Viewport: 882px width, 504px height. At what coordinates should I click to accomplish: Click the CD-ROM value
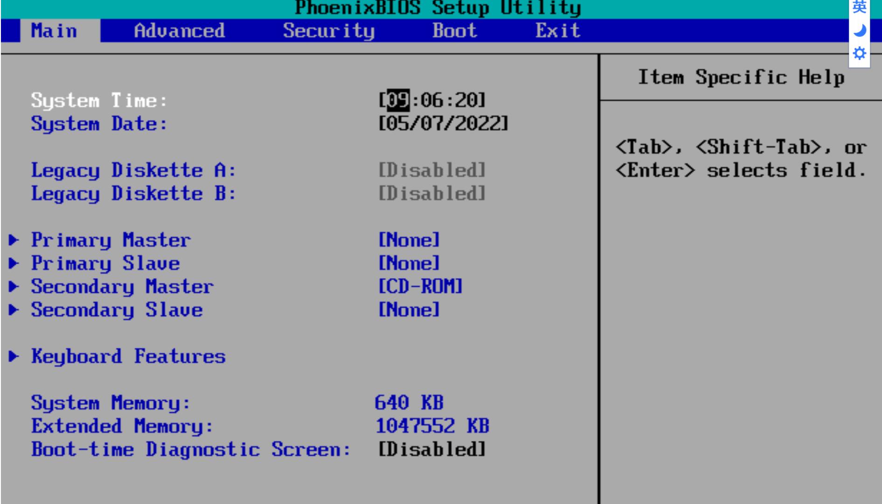[420, 287]
